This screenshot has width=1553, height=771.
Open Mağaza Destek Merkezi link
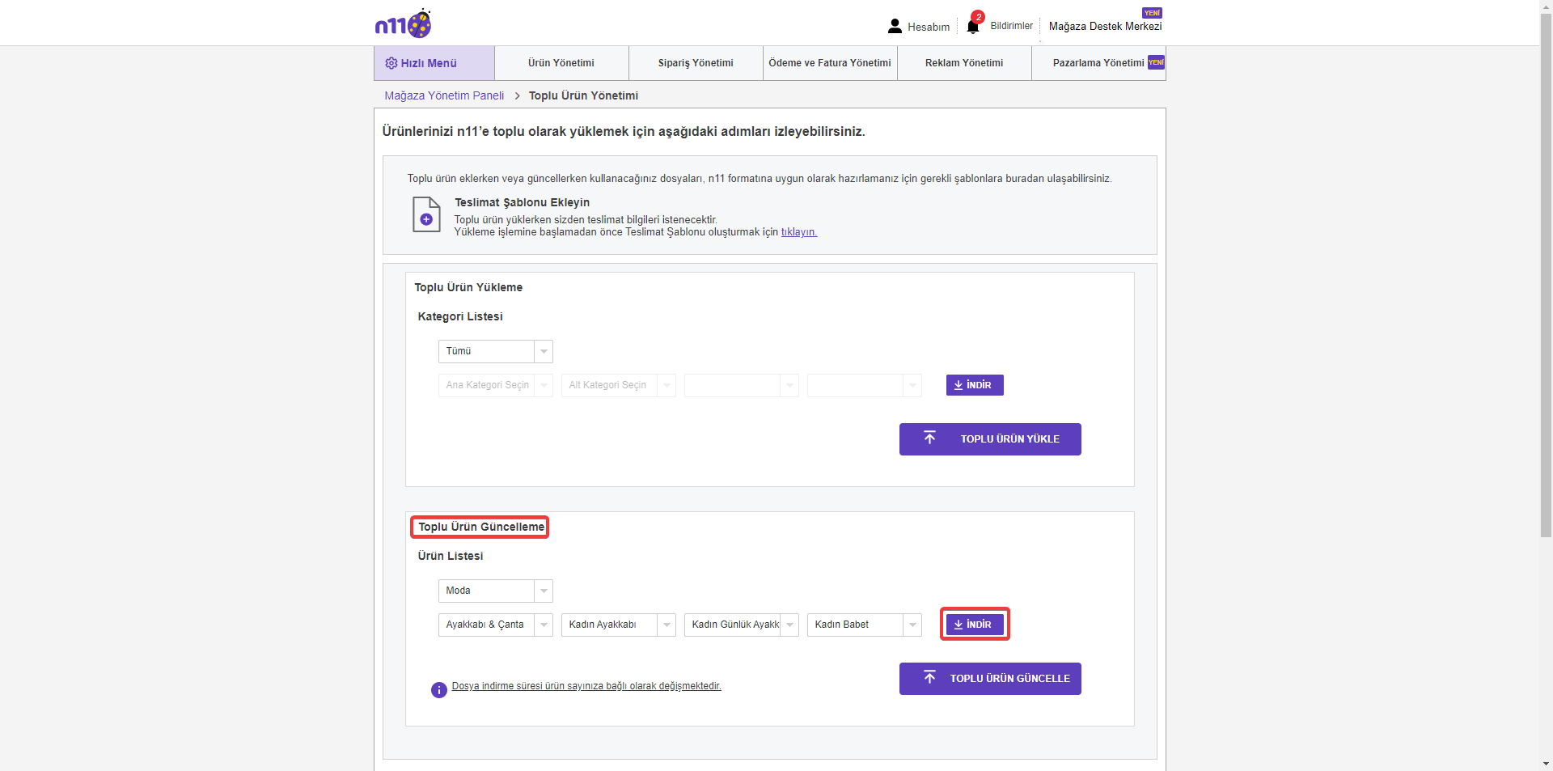(x=1105, y=27)
